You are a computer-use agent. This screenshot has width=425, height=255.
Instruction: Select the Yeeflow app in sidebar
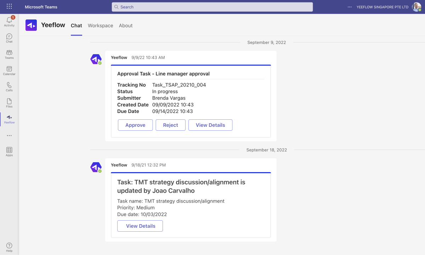(9, 119)
